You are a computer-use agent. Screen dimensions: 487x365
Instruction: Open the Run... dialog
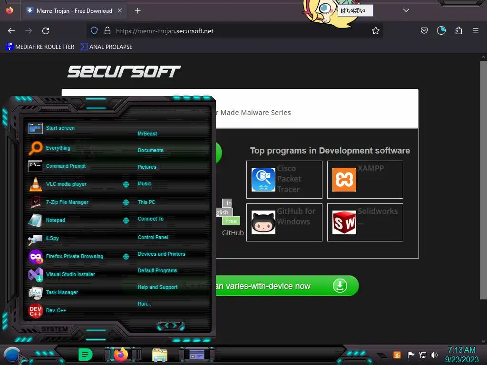[145, 304]
